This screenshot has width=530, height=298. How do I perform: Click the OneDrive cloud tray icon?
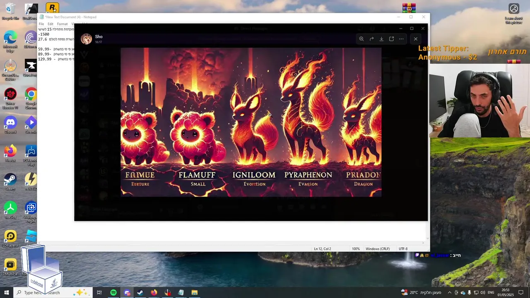coord(463,293)
